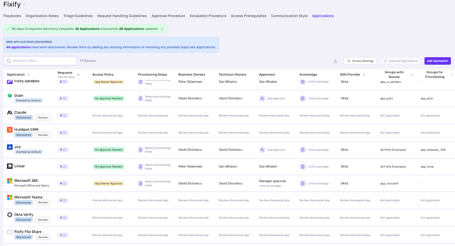The height and width of the screenshot is (246, 455).
Task: Open Claude's request count ticket badge
Action: click(x=63, y=116)
